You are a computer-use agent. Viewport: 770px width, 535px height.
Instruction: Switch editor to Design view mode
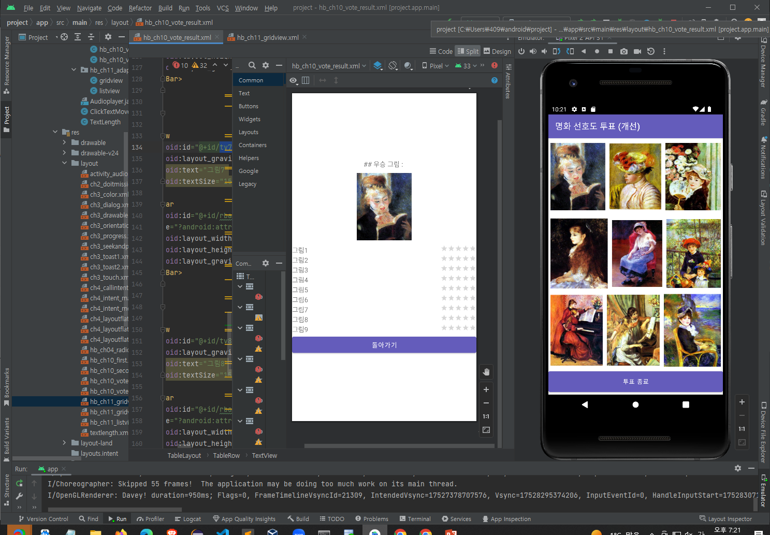(x=497, y=51)
